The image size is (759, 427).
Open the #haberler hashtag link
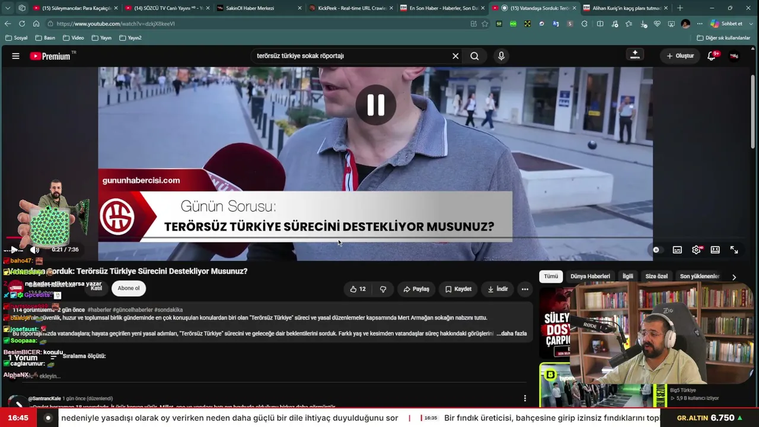click(99, 310)
